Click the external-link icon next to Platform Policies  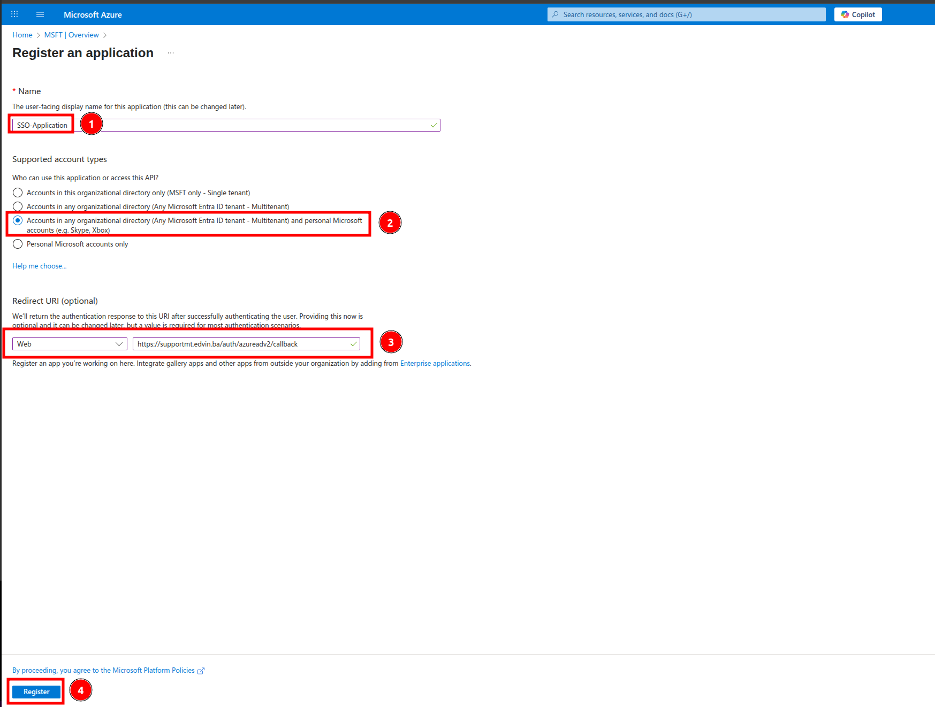coord(201,671)
